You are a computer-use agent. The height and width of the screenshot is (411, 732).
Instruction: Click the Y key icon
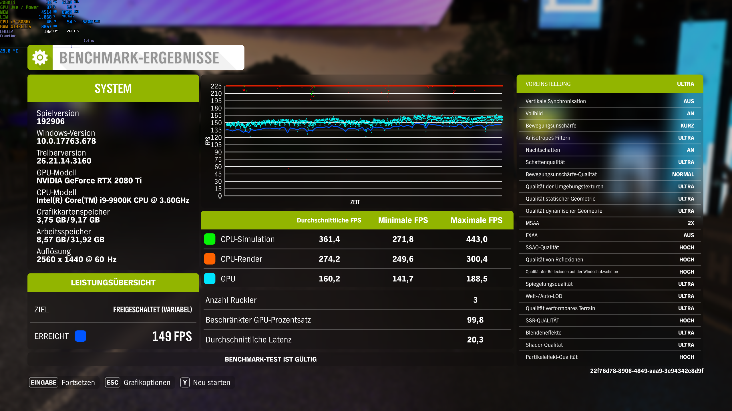pos(186,382)
